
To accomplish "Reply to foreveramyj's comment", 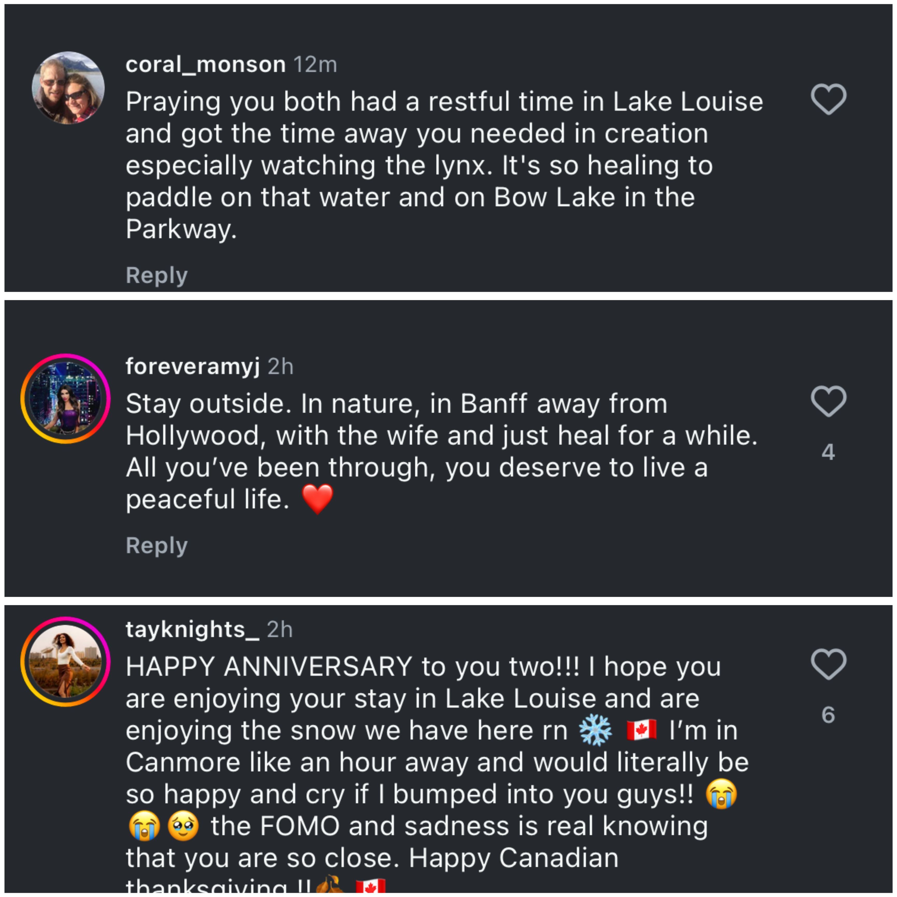I will [156, 546].
